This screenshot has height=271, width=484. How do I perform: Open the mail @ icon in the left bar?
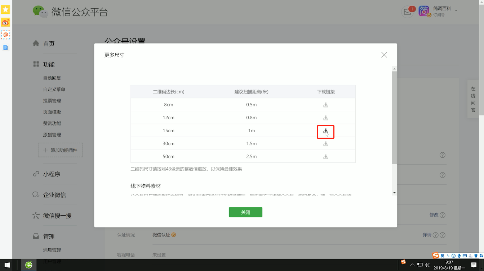[5, 35]
